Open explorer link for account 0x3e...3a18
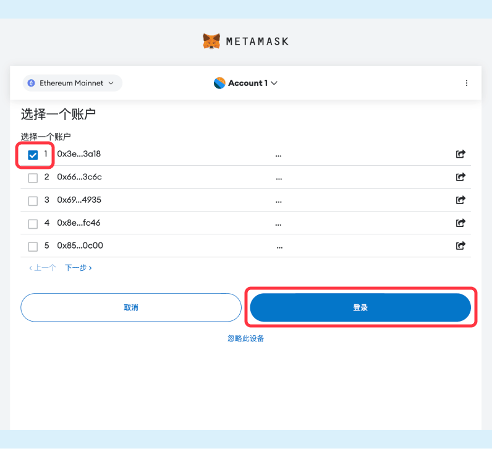 (x=460, y=155)
